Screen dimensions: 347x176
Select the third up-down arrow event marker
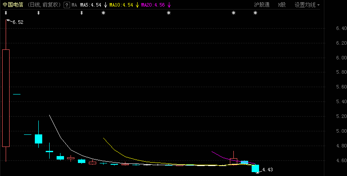pos(82,13)
